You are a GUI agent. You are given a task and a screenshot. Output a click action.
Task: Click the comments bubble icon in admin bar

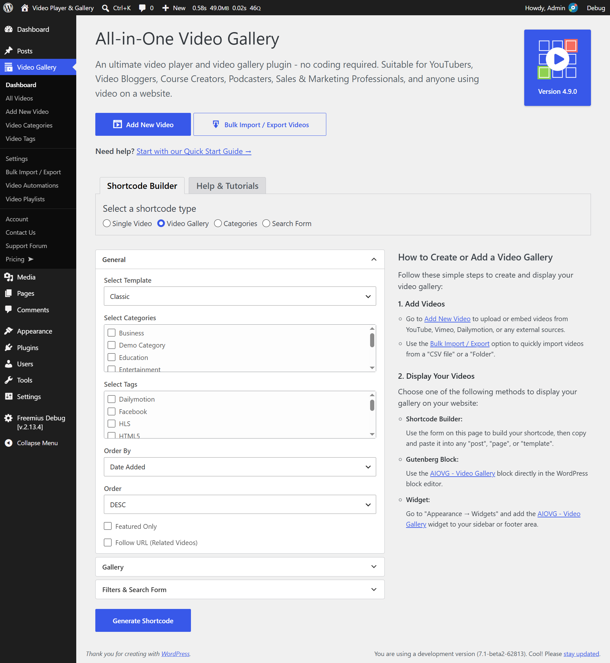tap(142, 8)
